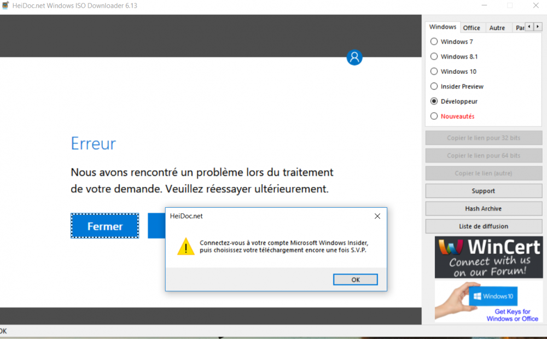Choose the Nouveautés radio option
The width and height of the screenshot is (547, 339).
pyautogui.click(x=434, y=116)
